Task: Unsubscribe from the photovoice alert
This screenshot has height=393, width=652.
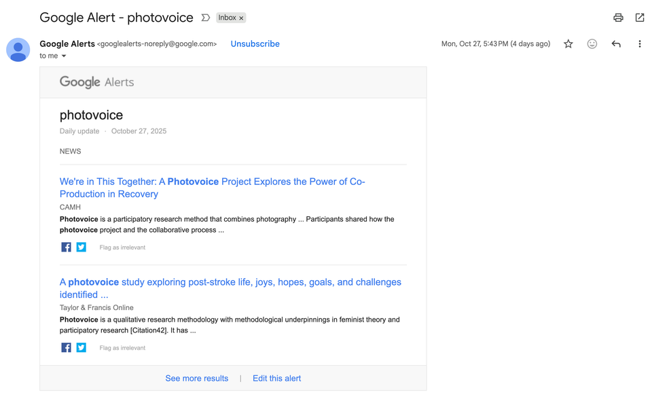Action: pyautogui.click(x=255, y=44)
